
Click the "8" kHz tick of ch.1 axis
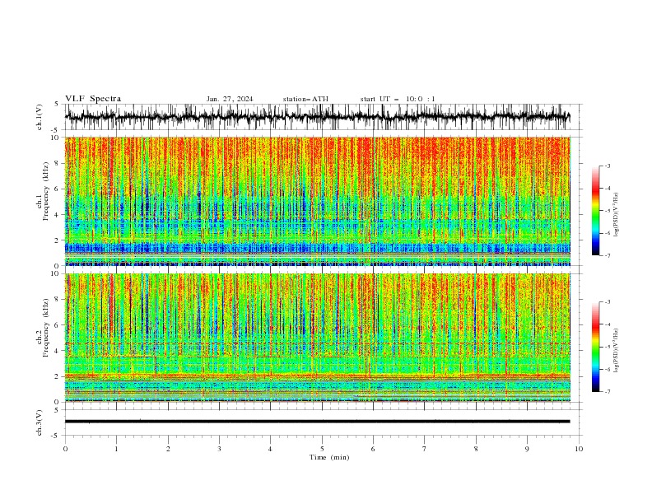pyautogui.click(x=58, y=163)
